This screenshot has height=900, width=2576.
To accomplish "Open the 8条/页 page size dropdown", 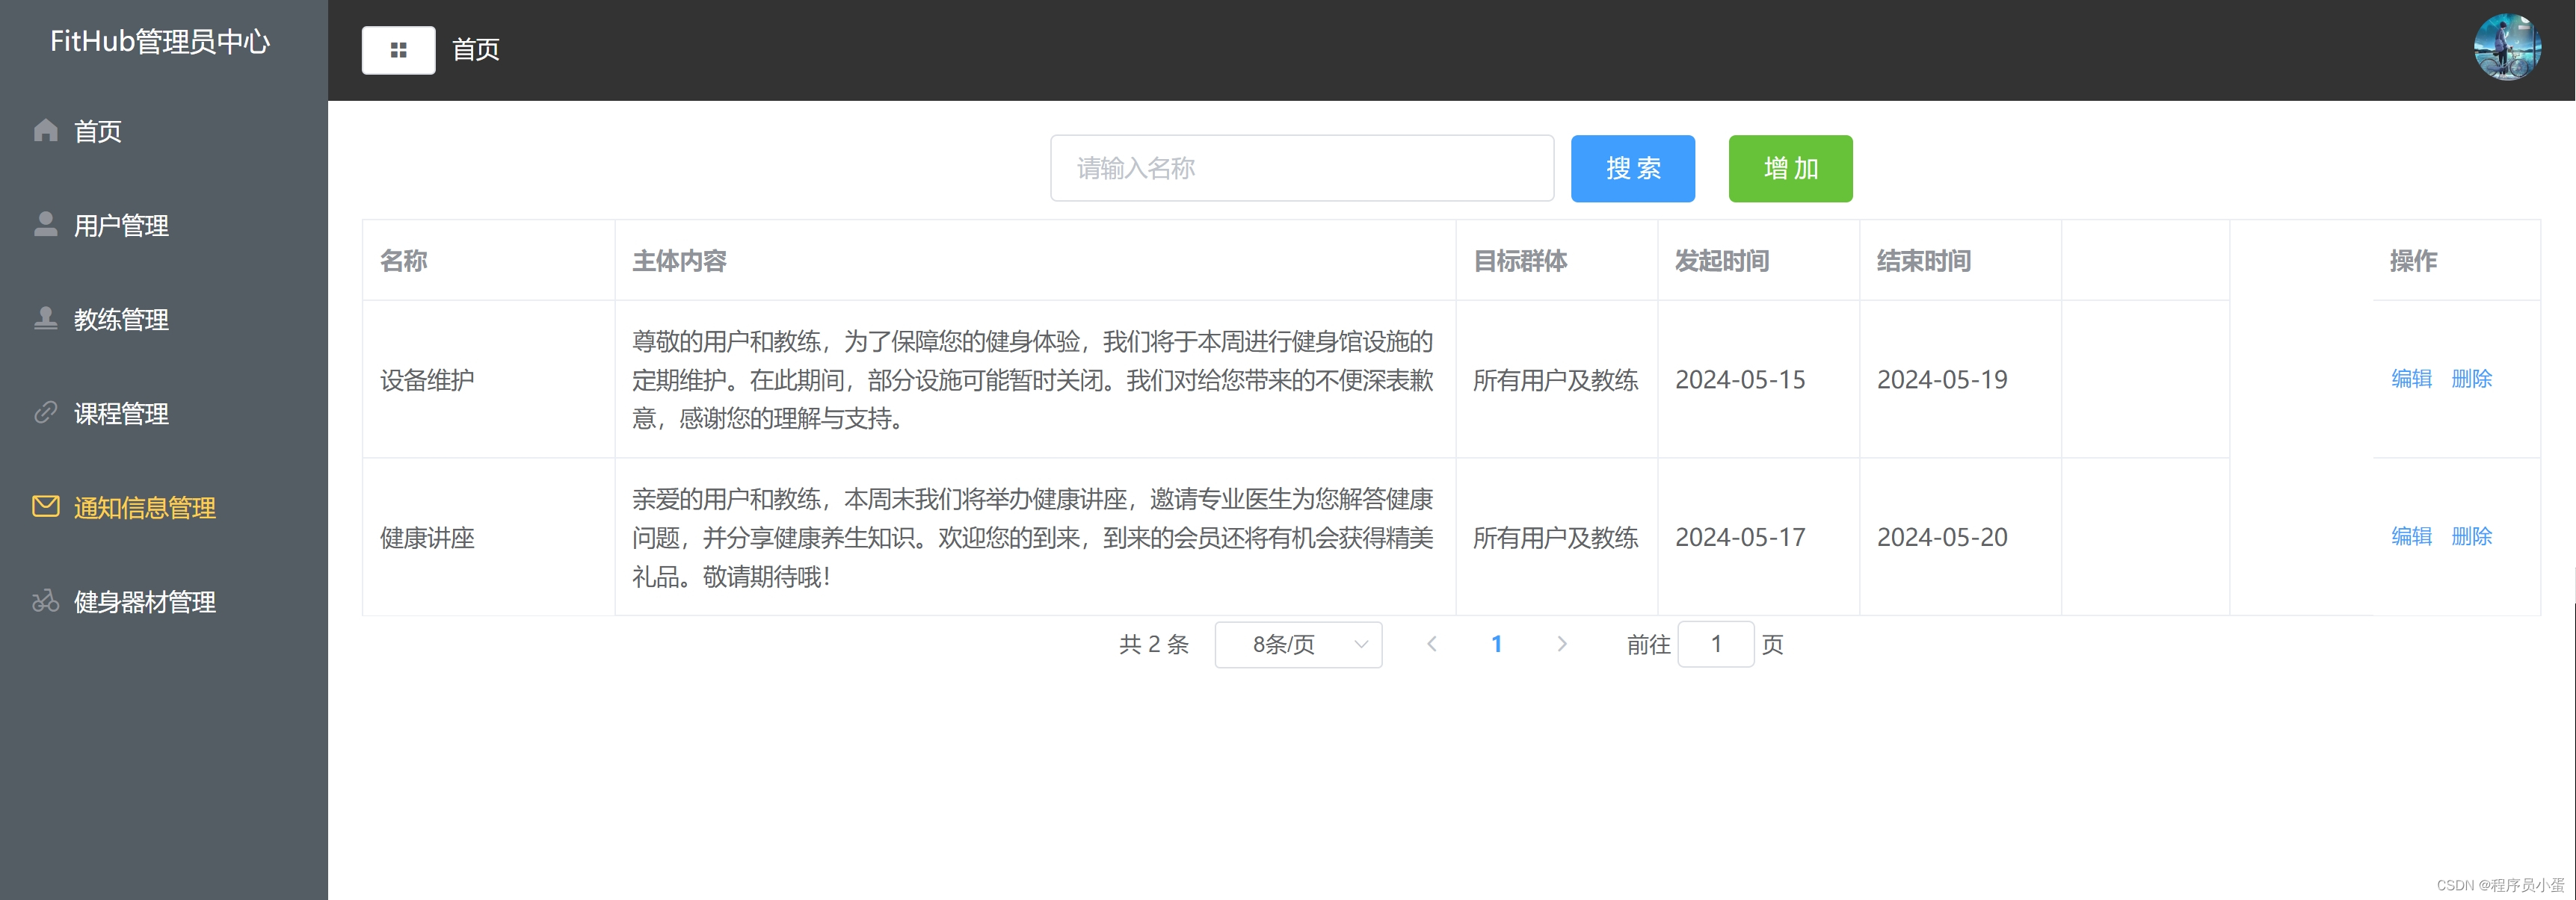I will point(1297,645).
